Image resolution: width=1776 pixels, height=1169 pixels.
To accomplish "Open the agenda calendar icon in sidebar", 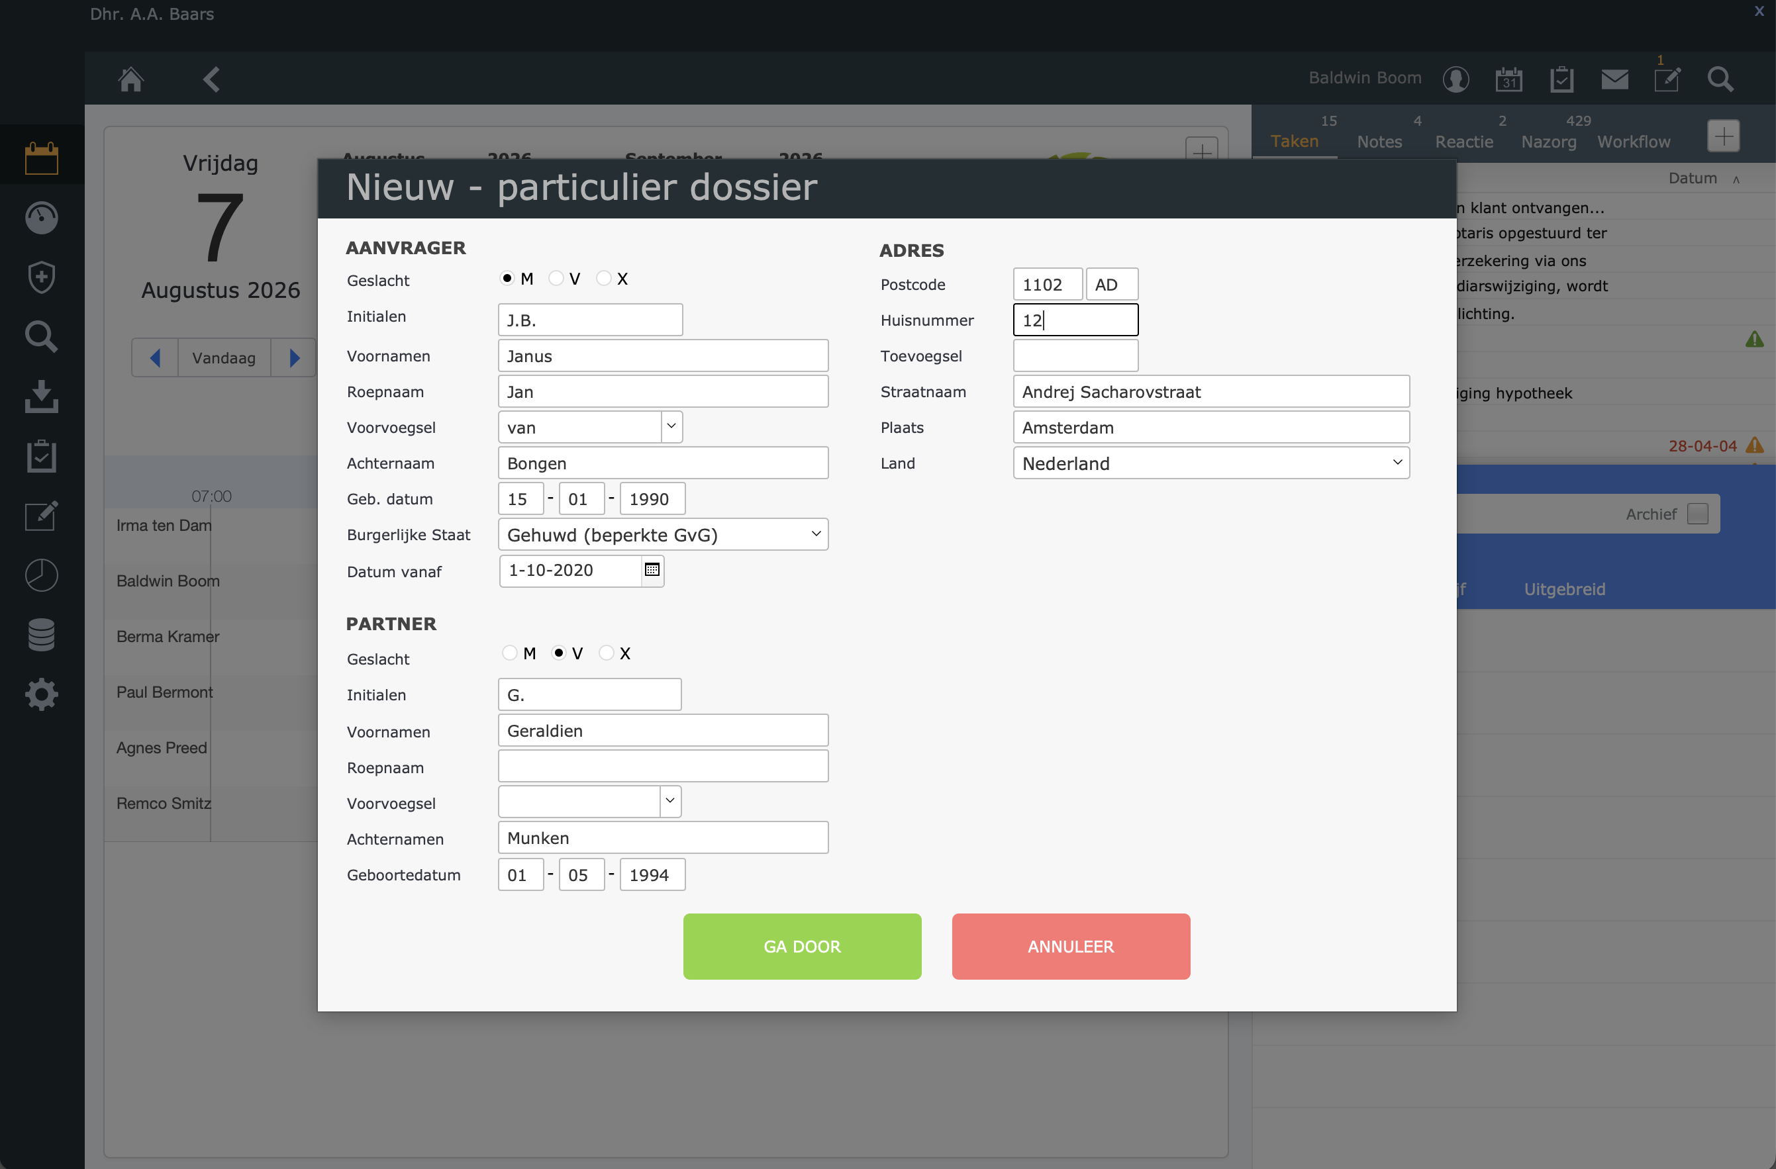I will (42, 158).
